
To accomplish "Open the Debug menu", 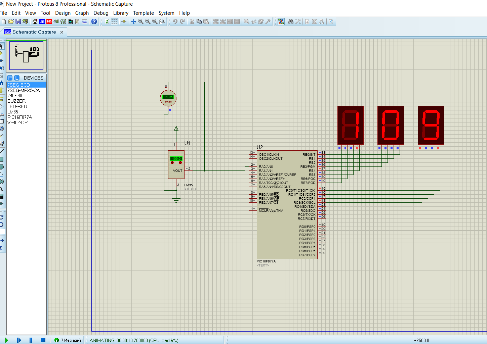I will coord(101,13).
